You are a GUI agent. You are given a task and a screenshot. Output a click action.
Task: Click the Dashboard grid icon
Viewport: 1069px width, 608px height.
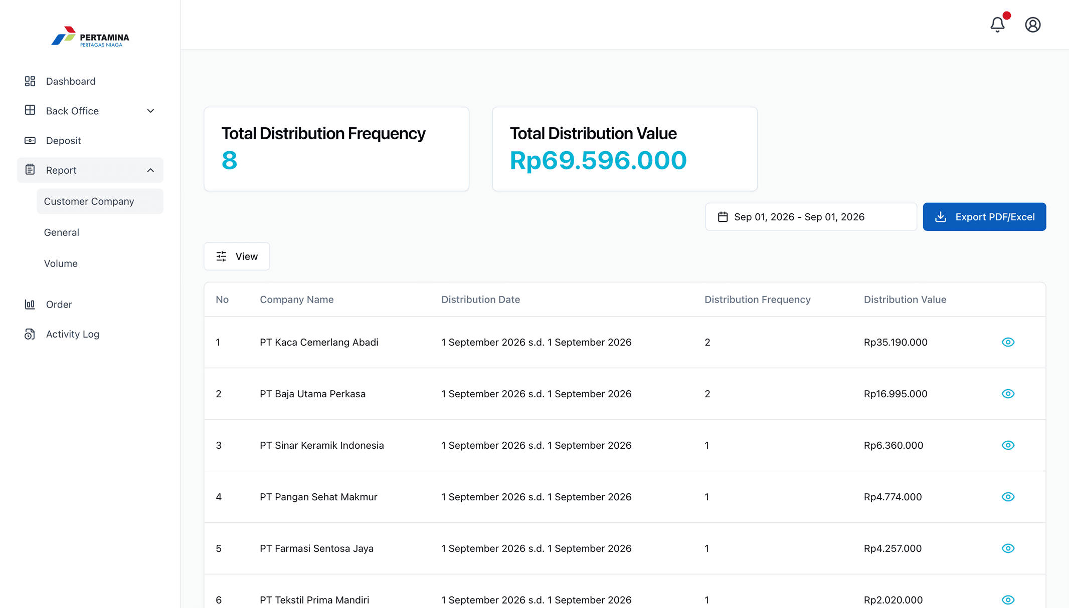click(30, 81)
